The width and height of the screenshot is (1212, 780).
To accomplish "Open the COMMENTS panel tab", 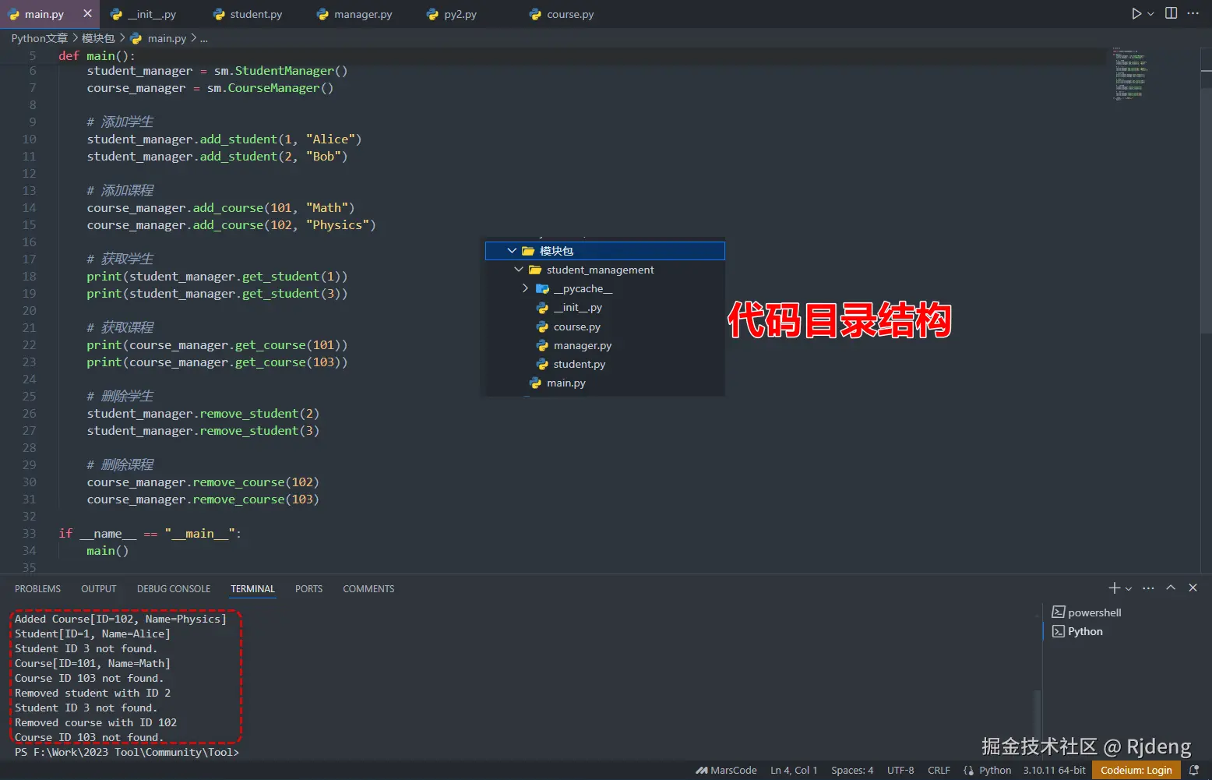I will (368, 589).
